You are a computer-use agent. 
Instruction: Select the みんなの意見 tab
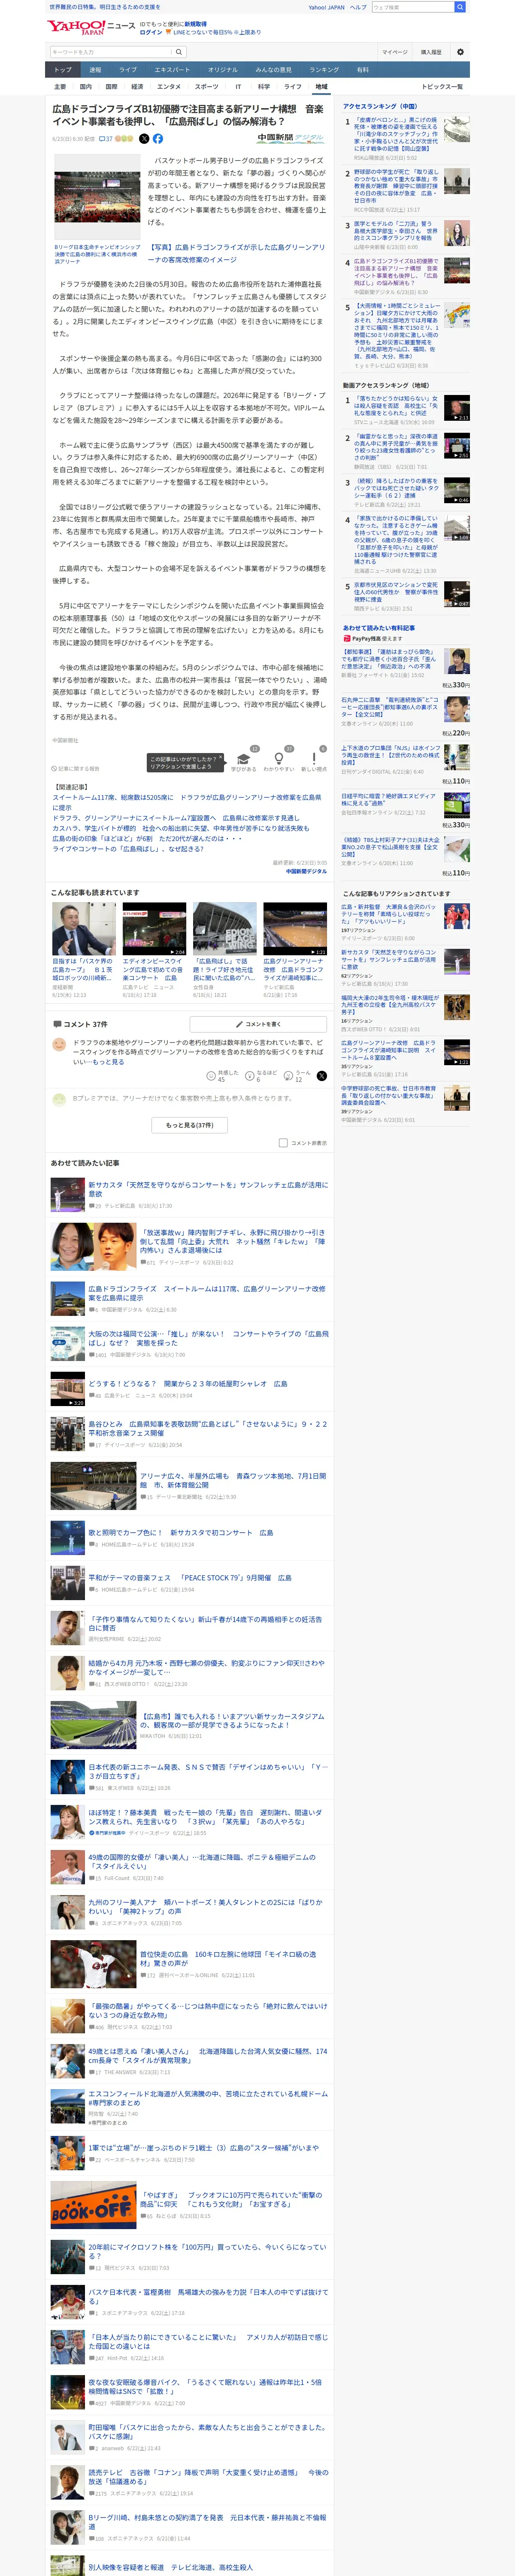(x=274, y=70)
